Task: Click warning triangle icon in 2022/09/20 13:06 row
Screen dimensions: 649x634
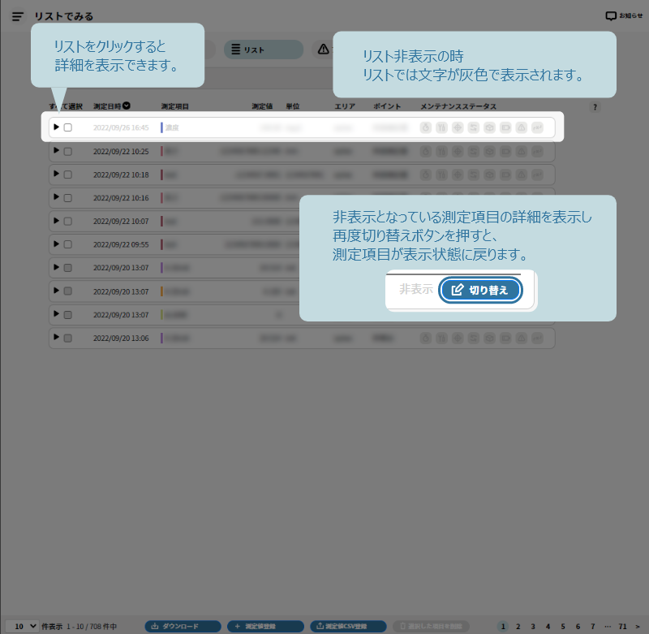Action: 522,339
